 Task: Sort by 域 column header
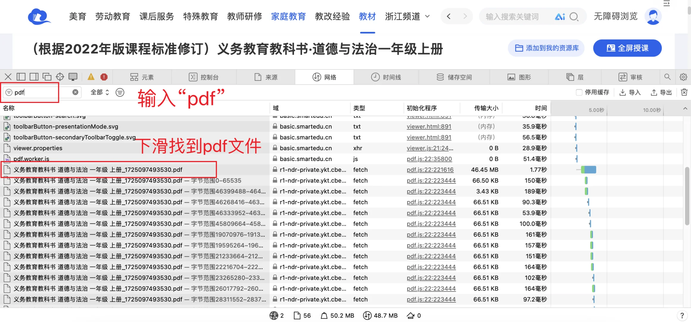click(310, 108)
